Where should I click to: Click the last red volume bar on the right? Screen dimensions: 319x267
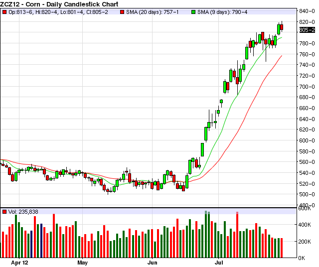[282, 248]
